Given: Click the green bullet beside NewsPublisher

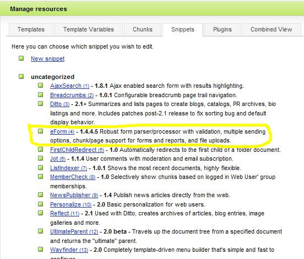Looking at the screenshot, I should (x=41, y=194).
